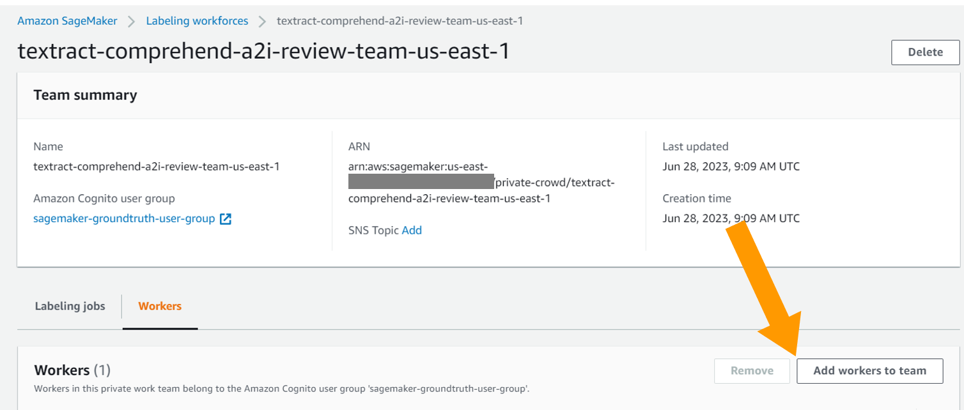The width and height of the screenshot is (964, 410).
Task: Add an SNS Topic
Action: pos(412,231)
